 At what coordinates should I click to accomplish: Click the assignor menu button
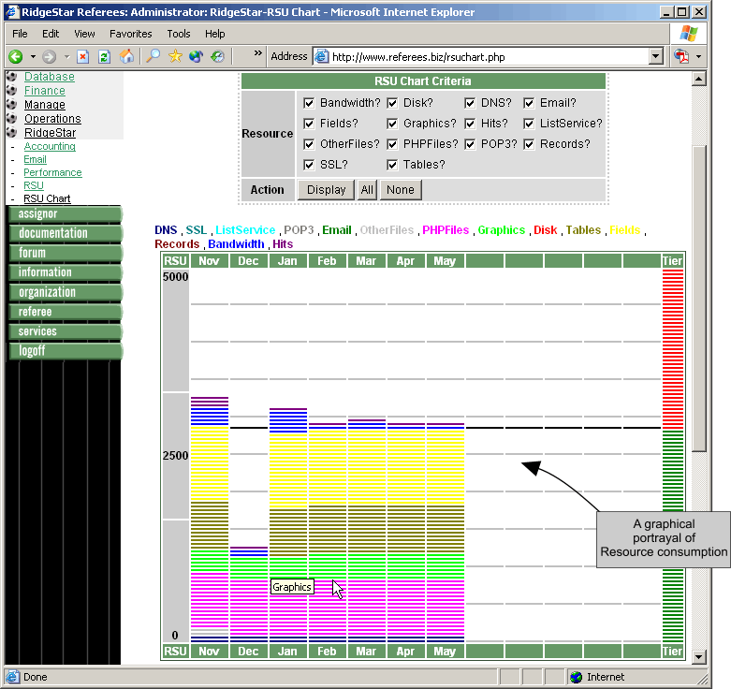click(66, 214)
